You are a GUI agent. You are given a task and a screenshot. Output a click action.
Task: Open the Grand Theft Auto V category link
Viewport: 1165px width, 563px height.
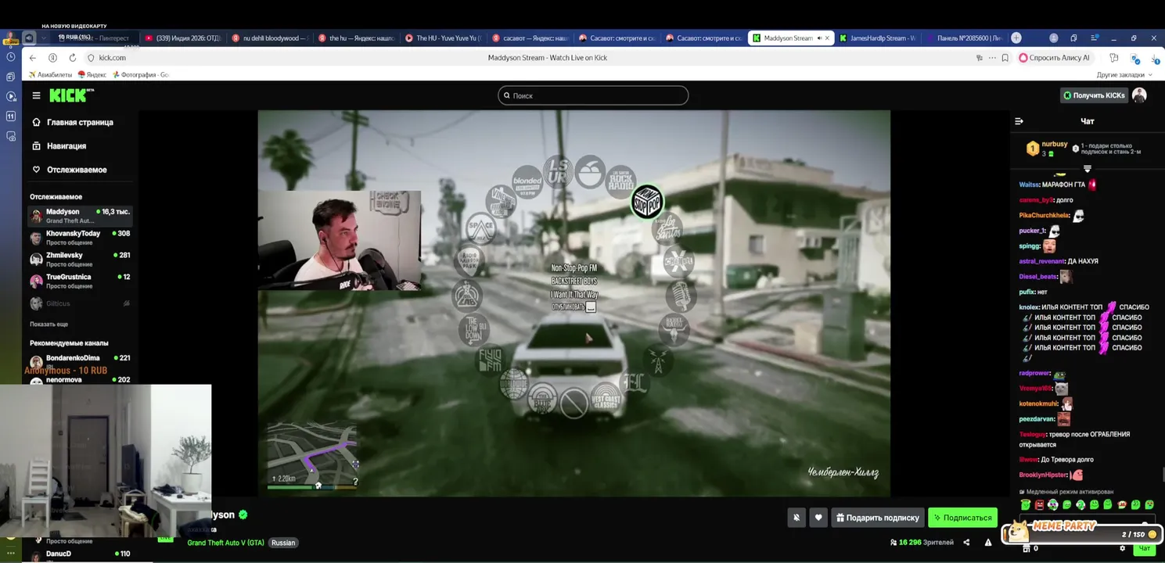[225, 543]
